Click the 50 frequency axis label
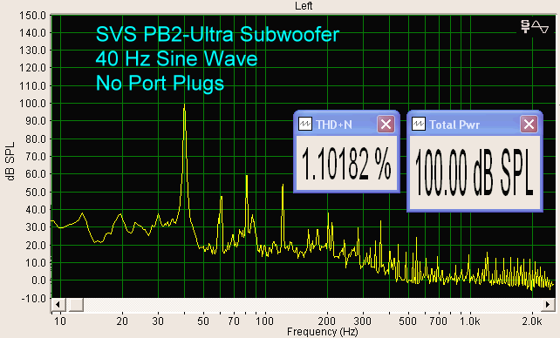The height and width of the screenshot is (338, 560). [x=203, y=321]
